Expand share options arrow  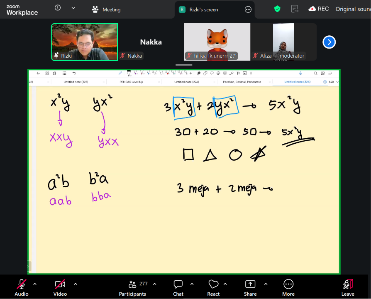tap(266, 284)
